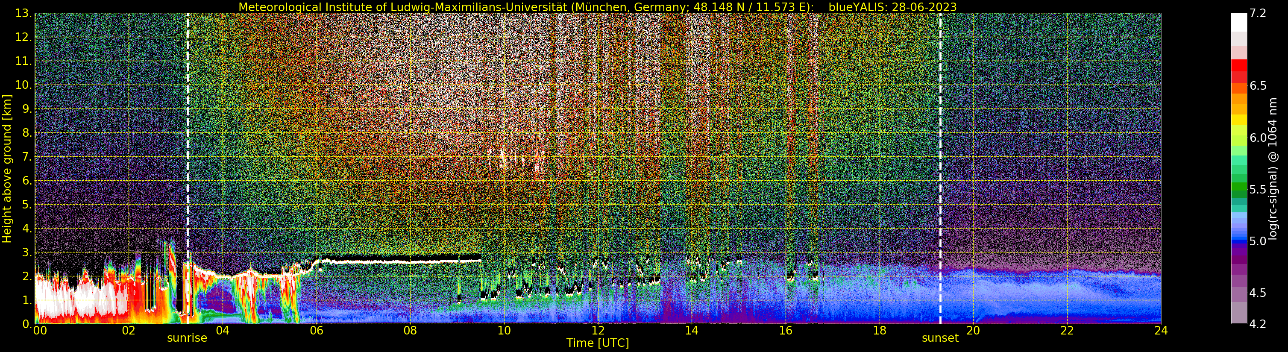Click the height axis tick label '0.'

[27, 324]
